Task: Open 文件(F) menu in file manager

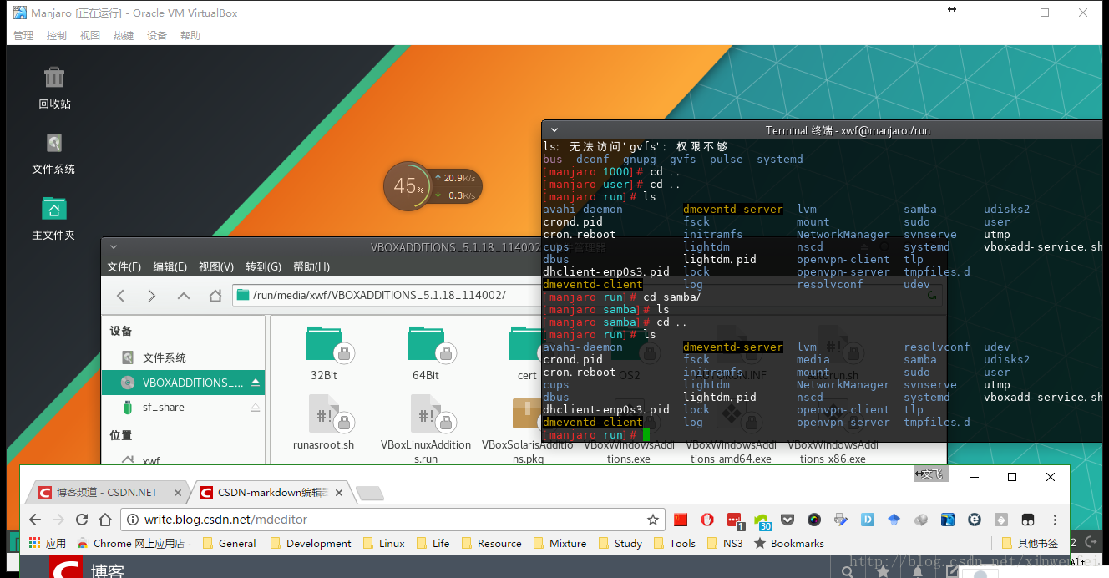Action: (124, 266)
